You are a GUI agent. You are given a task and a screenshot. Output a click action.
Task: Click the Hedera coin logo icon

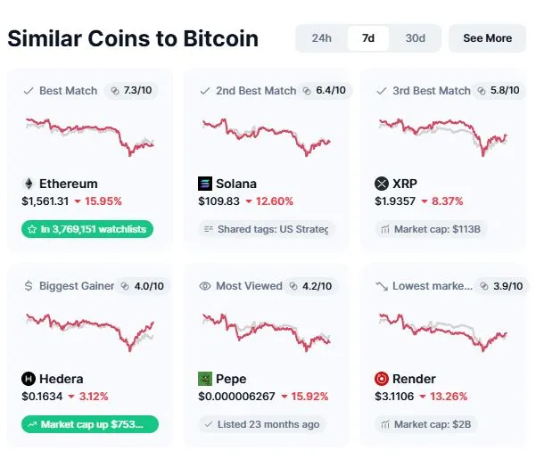click(x=29, y=379)
